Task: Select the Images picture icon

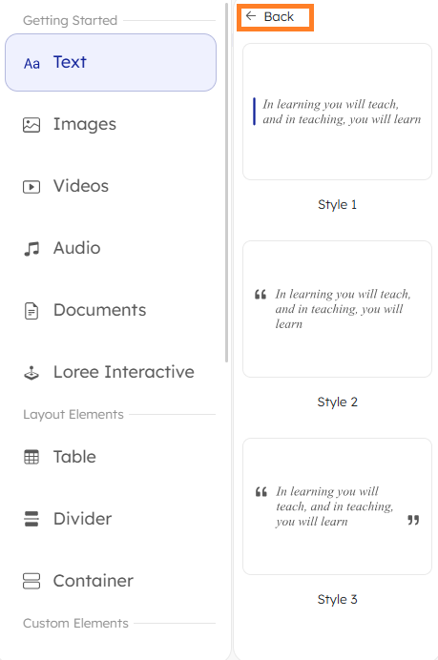Action: point(31,125)
